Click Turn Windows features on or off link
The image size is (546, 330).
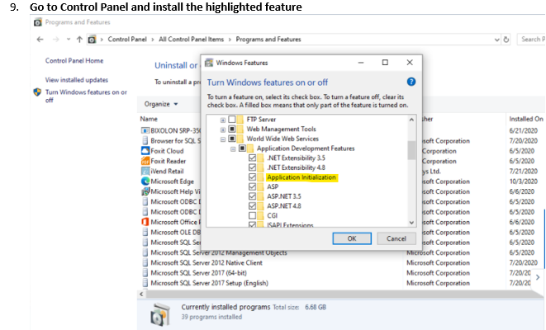(x=86, y=96)
